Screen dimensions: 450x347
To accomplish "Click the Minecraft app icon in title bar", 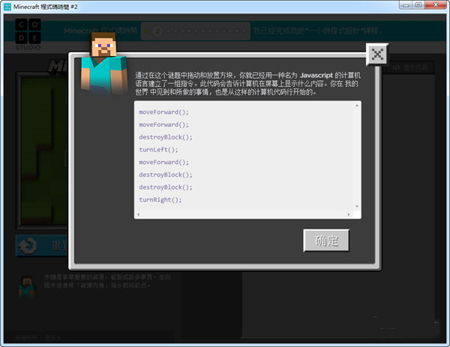I will pyautogui.click(x=7, y=6).
